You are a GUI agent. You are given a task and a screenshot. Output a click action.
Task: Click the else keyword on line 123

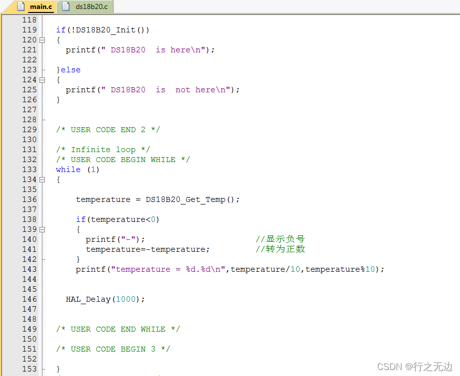(71, 70)
